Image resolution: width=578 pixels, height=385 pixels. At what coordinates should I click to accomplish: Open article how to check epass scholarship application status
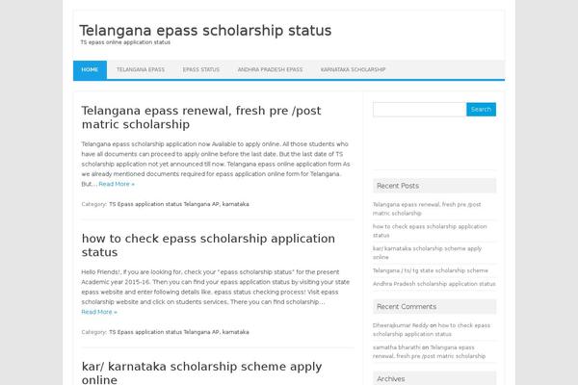pyautogui.click(x=208, y=245)
